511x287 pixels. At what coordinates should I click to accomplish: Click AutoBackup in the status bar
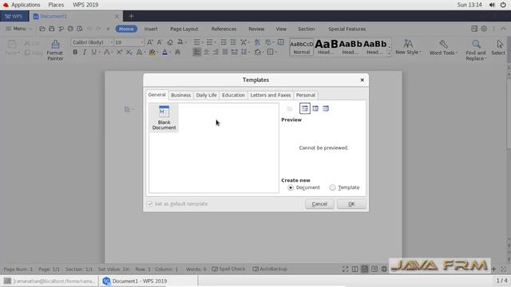click(x=270, y=269)
